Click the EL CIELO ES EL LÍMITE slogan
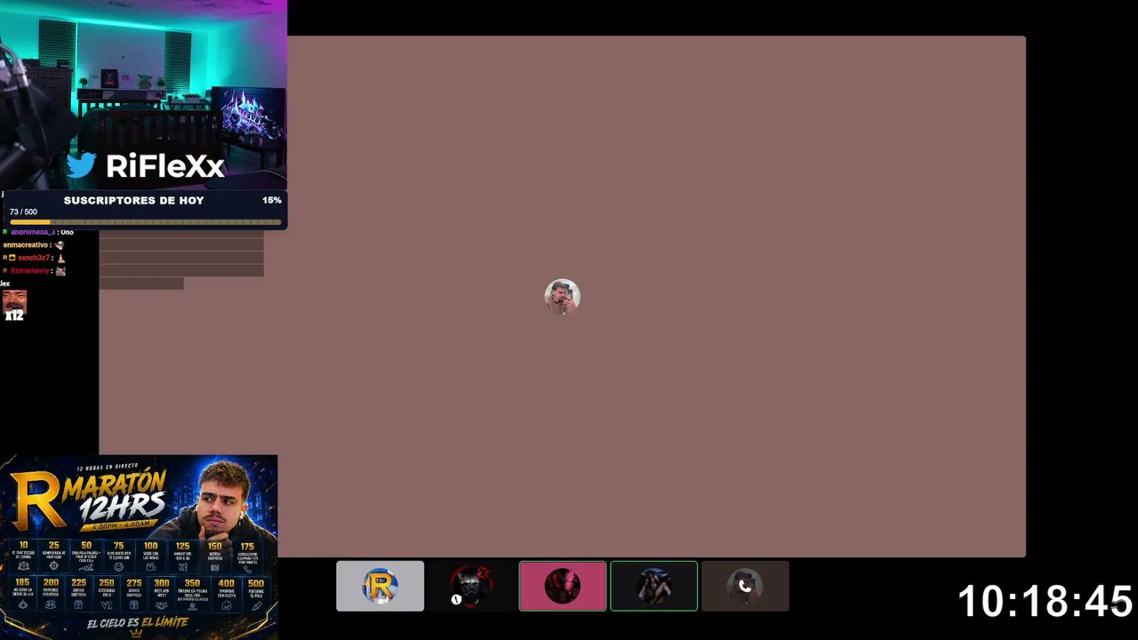The width and height of the screenshot is (1138, 640). (138, 622)
